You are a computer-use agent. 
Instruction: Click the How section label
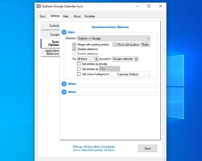[72, 32]
